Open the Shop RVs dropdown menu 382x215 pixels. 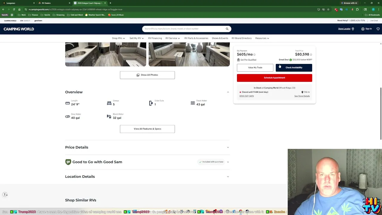tap(118, 38)
